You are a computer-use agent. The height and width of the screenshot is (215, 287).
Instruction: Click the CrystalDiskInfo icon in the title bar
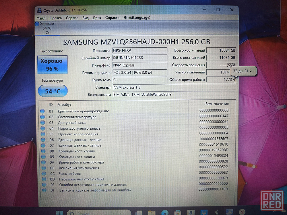[x=39, y=10]
